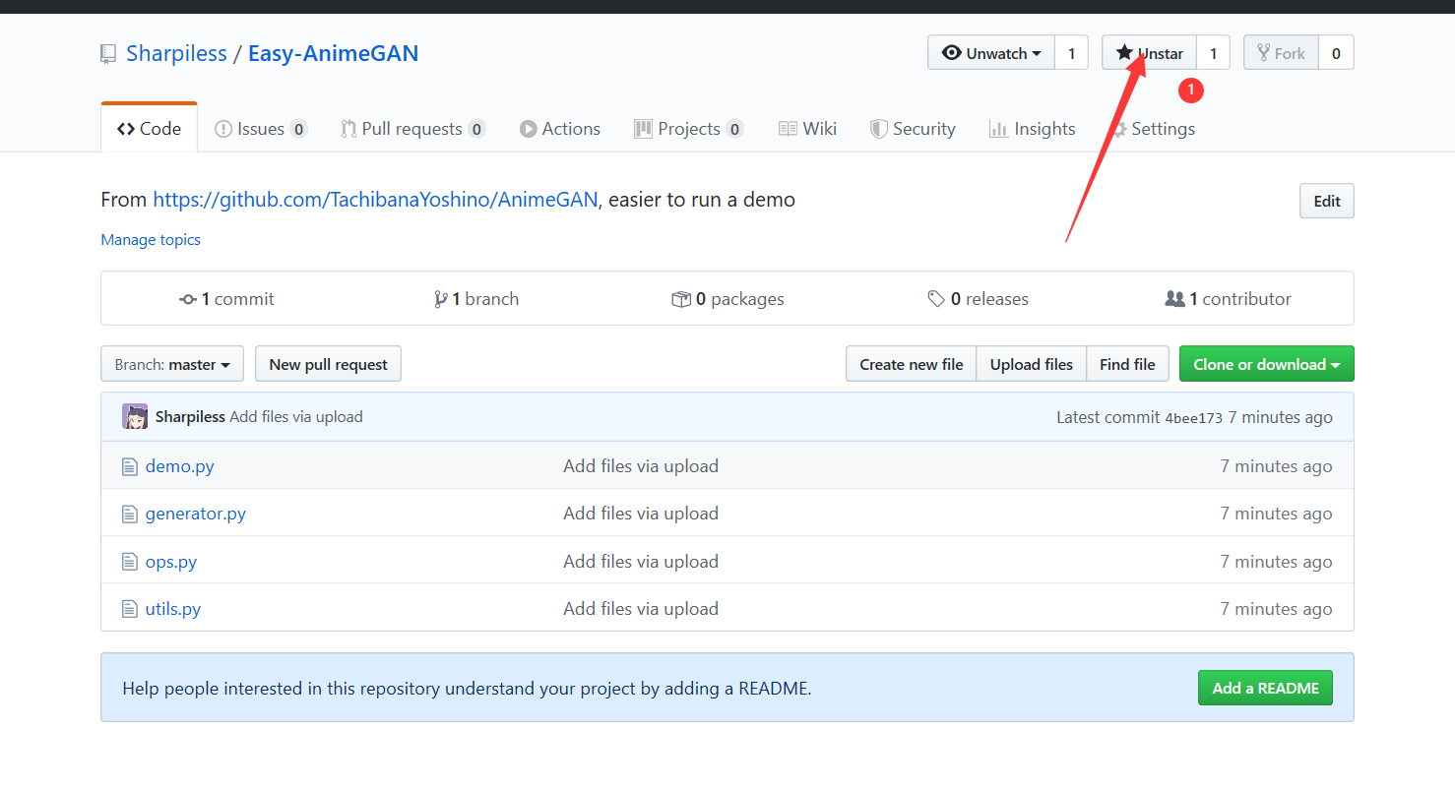Open the utils.py file
This screenshot has width=1455, height=789.
point(172,609)
